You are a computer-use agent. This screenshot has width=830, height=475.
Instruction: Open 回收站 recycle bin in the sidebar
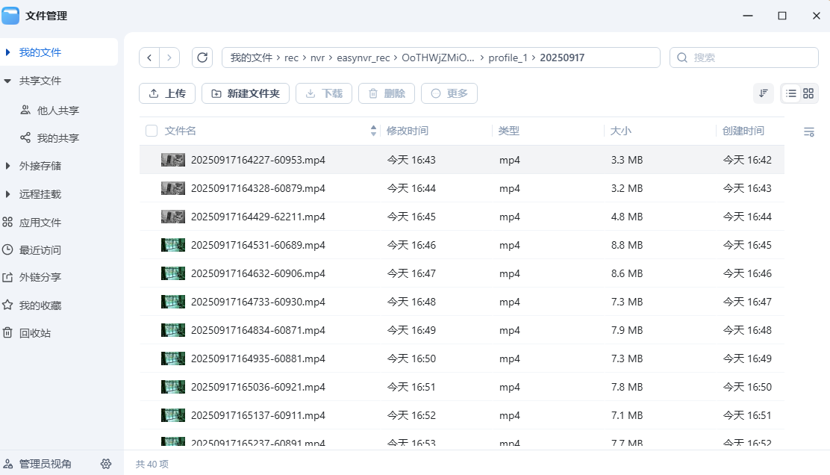pyautogui.click(x=35, y=333)
